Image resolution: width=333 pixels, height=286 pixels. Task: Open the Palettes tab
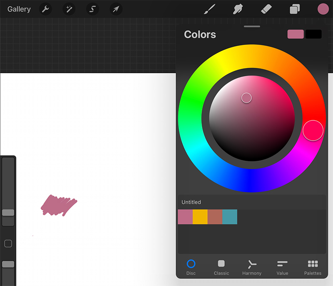(x=313, y=267)
